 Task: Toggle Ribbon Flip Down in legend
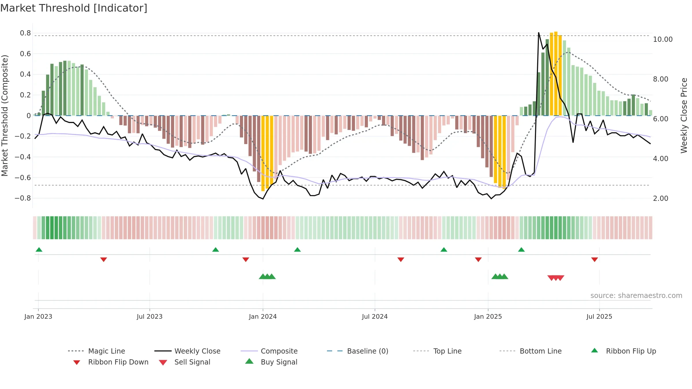click(111, 362)
